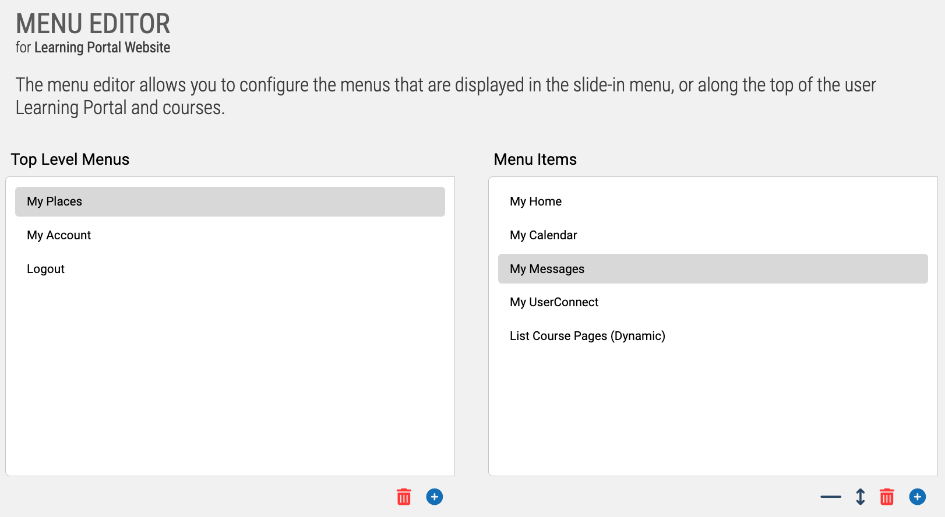Click the Learning Portal Website subtitle
This screenshot has height=517, width=945.
coord(103,48)
